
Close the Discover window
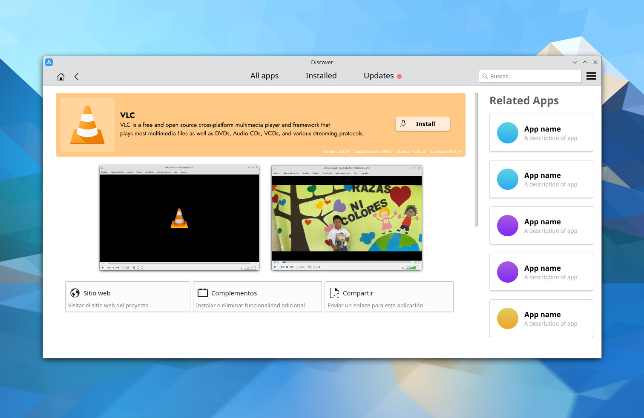tap(595, 62)
